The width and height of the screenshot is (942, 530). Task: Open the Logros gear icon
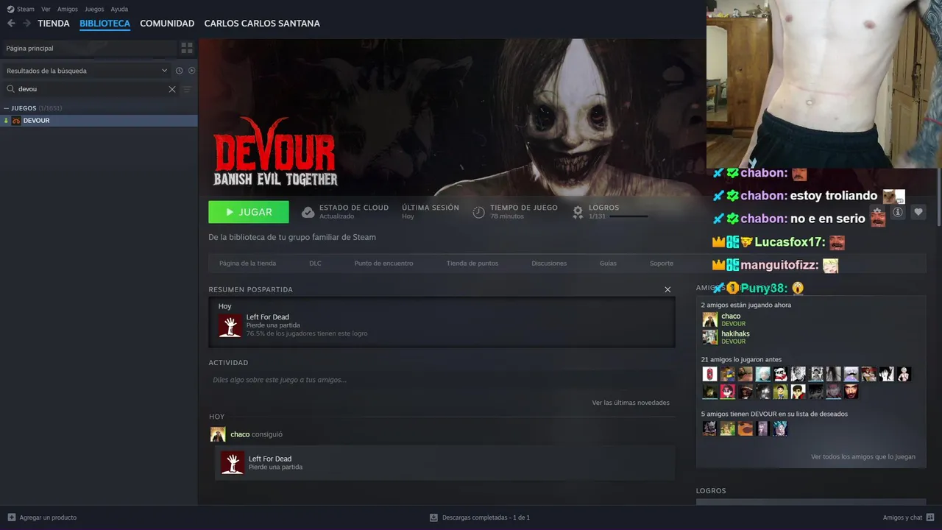click(x=578, y=212)
